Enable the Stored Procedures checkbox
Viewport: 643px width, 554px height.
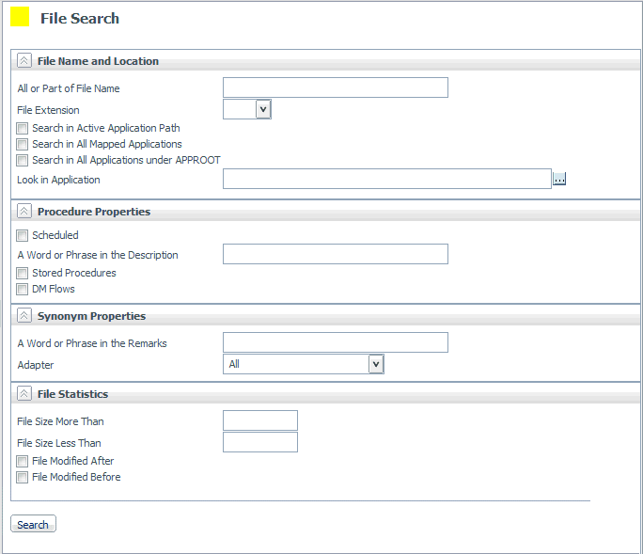tap(23, 274)
